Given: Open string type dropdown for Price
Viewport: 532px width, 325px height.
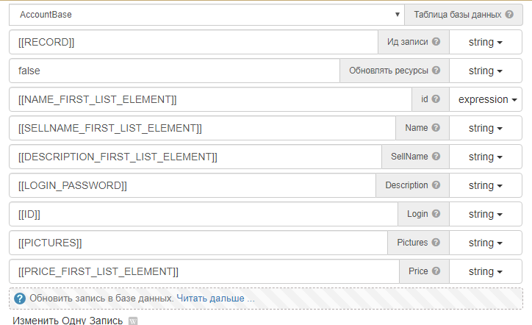Looking at the screenshot, I should click(x=485, y=271).
